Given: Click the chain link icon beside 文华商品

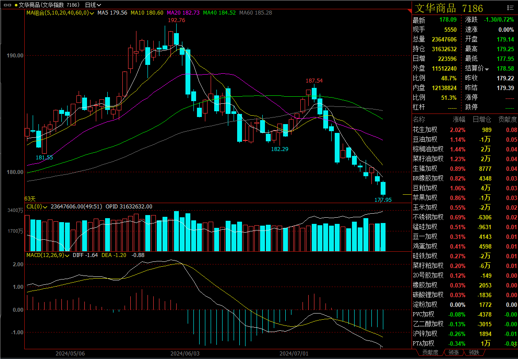Looking at the screenshot, I should click(x=7, y=5).
